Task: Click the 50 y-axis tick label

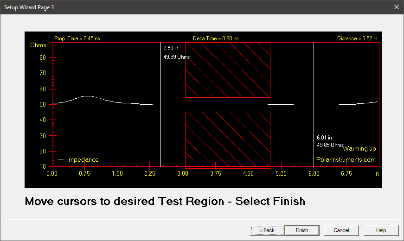Action: [43, 105]
